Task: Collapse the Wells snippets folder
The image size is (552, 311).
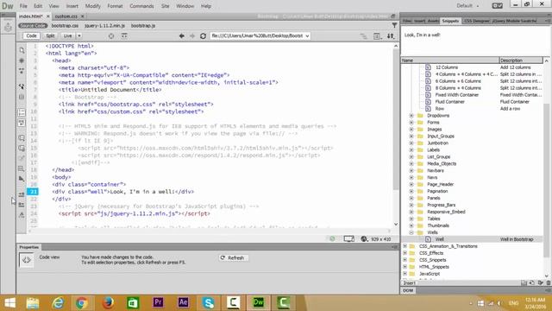Action: pyautogui.click(x=411, y=232)
